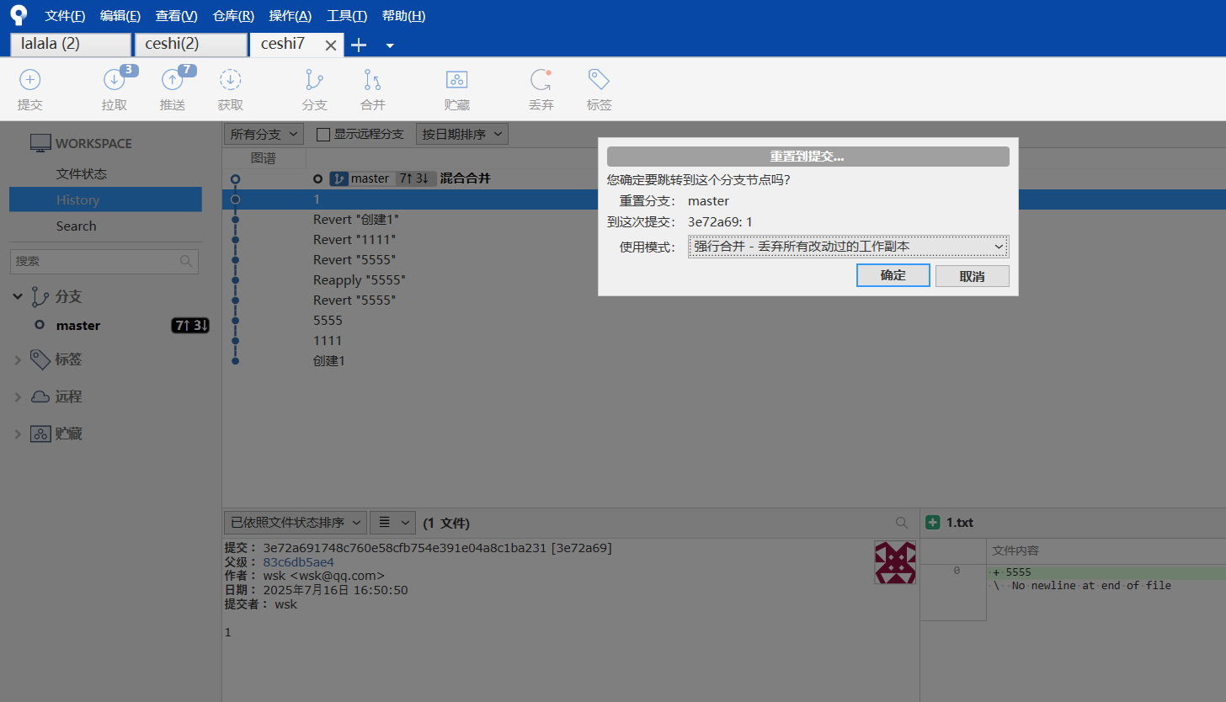Confirm reset with 确定 button
The image size is (1226, 702).
pyautogui.click(x=893, y=275)
